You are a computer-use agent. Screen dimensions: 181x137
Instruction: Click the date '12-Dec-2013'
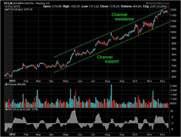pos(12,6)
